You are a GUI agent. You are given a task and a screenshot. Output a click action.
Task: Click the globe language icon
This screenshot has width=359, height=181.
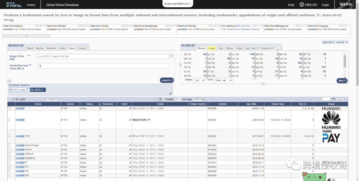click(302, 5)
